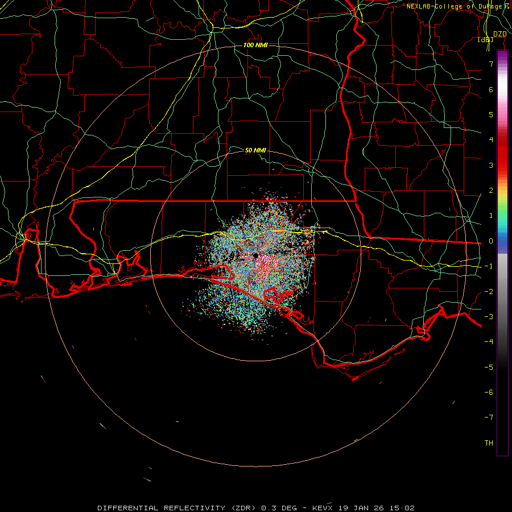
Task: Click the [dB] unit label
Action: (x=485, y=39)
